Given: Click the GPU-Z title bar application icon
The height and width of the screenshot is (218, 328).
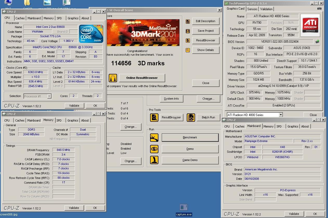Looking at the screenshot, I should (226, 3).
